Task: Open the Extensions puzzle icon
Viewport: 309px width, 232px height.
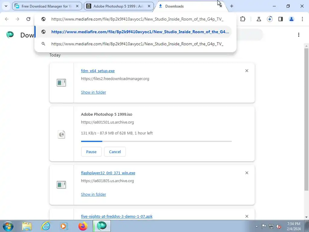Action: tap(243, 19)
